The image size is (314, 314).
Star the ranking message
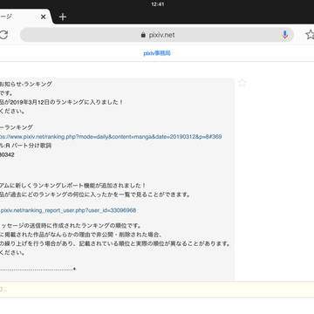click(242, 83)
